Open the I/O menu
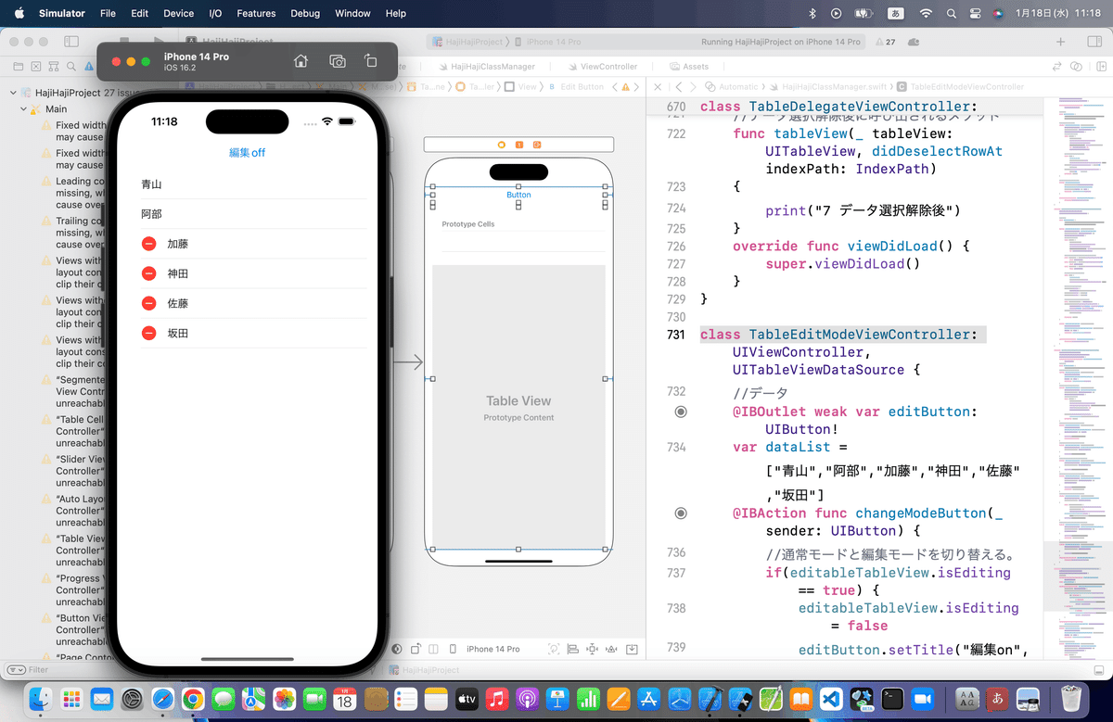The width and height of the screenshot is (1113, 722). pos(215,13)
